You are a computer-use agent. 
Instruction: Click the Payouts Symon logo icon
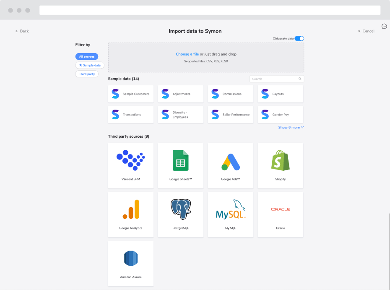tap(265, 94)
